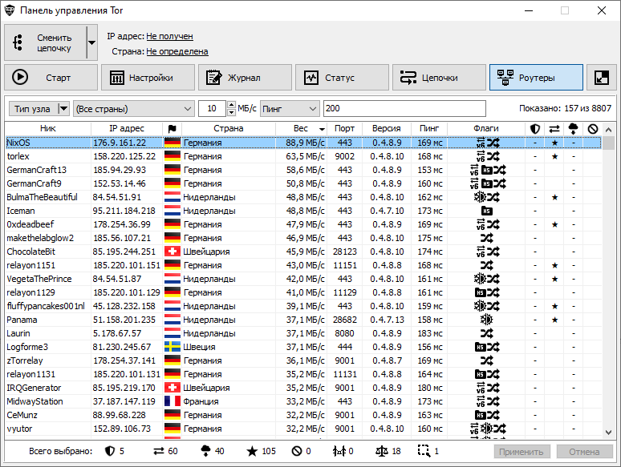The height and width of the screenshot is (467, 621).
Task: Click the Применить button
Action: tap(522, 452)
